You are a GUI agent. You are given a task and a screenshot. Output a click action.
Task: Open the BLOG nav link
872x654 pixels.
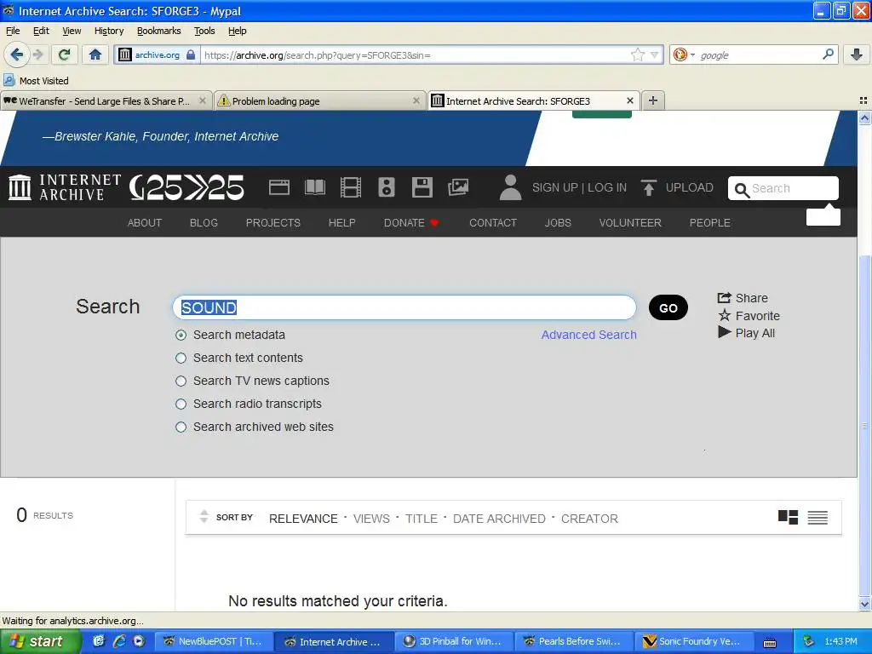(x=204, y=222)
